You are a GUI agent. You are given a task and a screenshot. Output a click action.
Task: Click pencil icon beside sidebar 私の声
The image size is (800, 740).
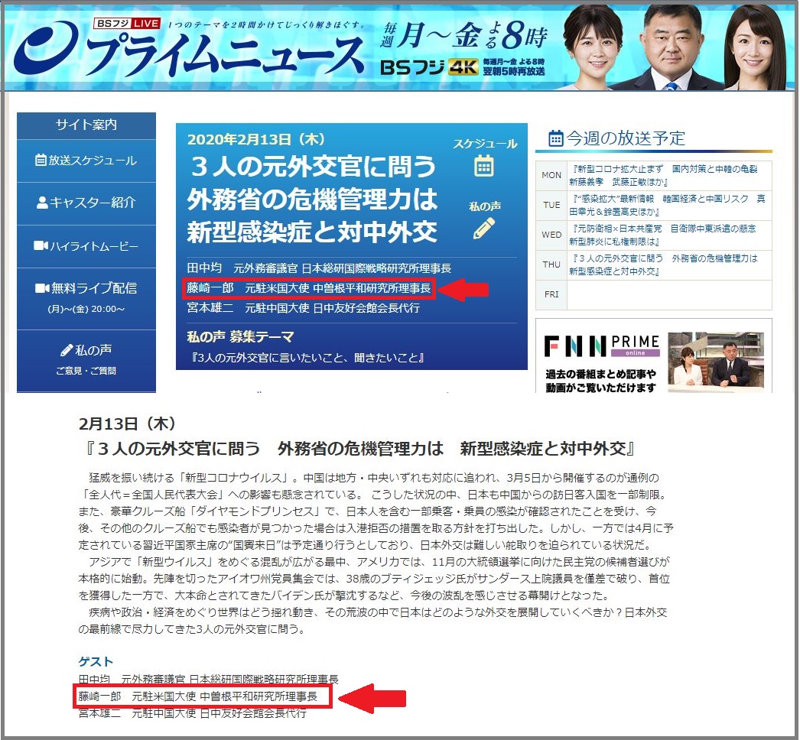click(67, 350)
